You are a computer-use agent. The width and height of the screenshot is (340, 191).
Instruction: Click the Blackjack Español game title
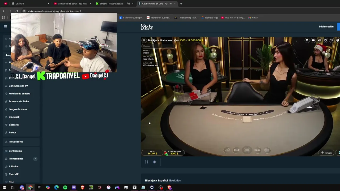point(156,181)
